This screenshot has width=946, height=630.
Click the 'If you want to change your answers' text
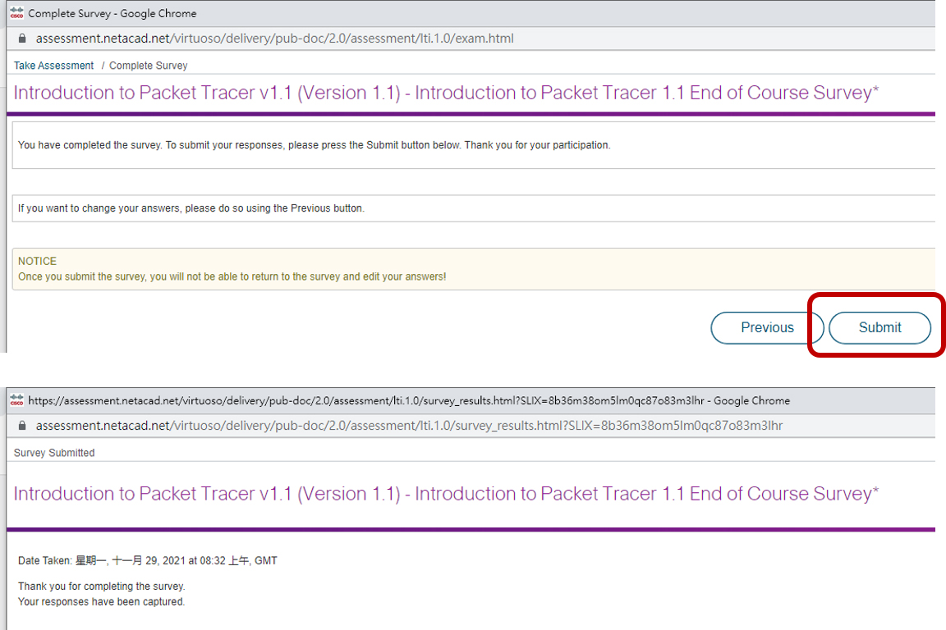coord(191,208)
